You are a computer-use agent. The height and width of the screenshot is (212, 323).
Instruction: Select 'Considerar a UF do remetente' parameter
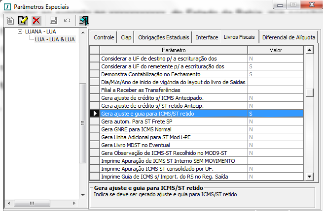click(x=174, y=66)
